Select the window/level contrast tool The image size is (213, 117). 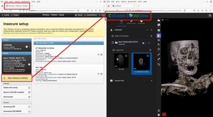pyautogui.click(x=159, y=36)
